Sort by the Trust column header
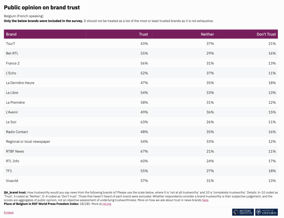The height and width of the screenshot is (218, 284). [143, 34]
